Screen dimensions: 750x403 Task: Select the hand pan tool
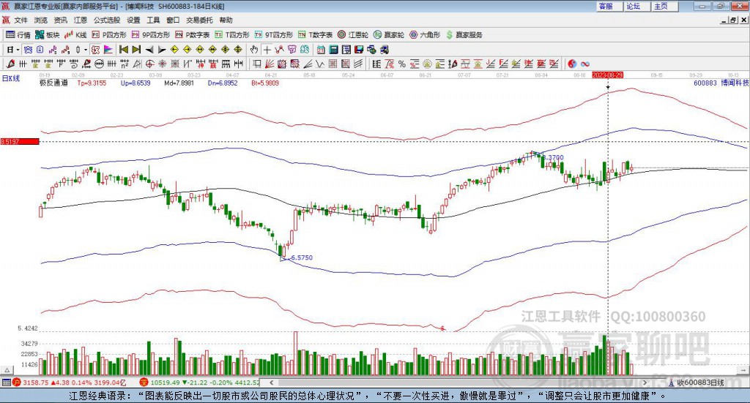click(x=254, y=50)
